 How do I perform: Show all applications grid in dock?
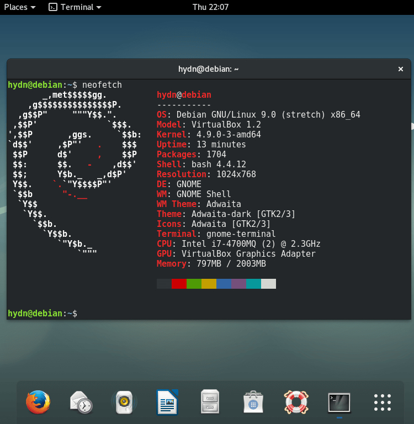[383, 402]
